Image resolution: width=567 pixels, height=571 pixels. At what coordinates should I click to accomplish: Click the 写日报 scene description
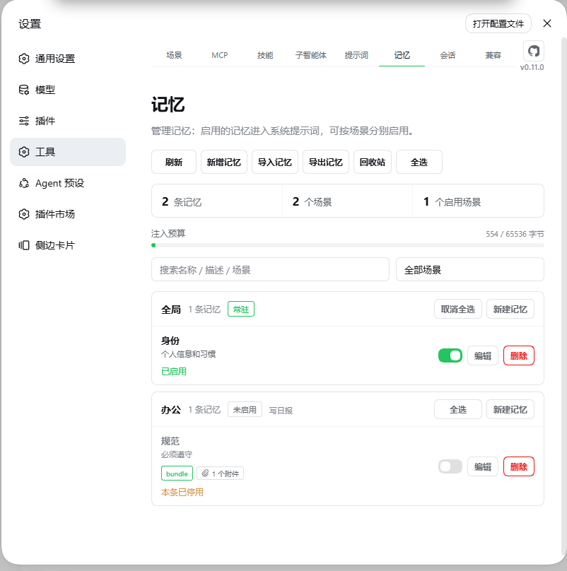tap(281, 411)
